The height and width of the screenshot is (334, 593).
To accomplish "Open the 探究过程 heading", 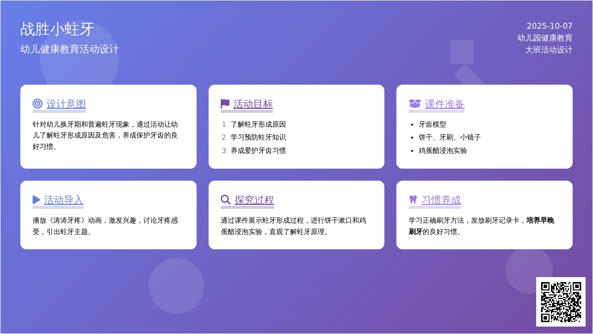I will click(254, 200).
